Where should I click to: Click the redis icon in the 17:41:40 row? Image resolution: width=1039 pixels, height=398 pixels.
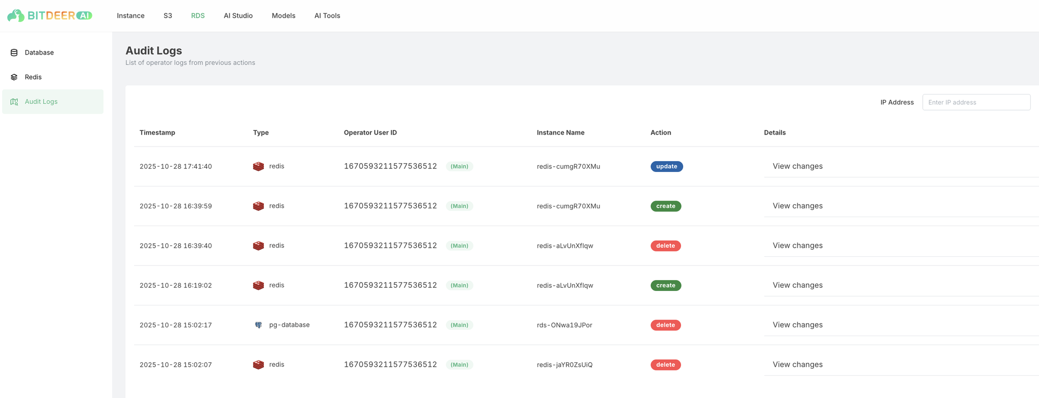click(x=258, y=166)
